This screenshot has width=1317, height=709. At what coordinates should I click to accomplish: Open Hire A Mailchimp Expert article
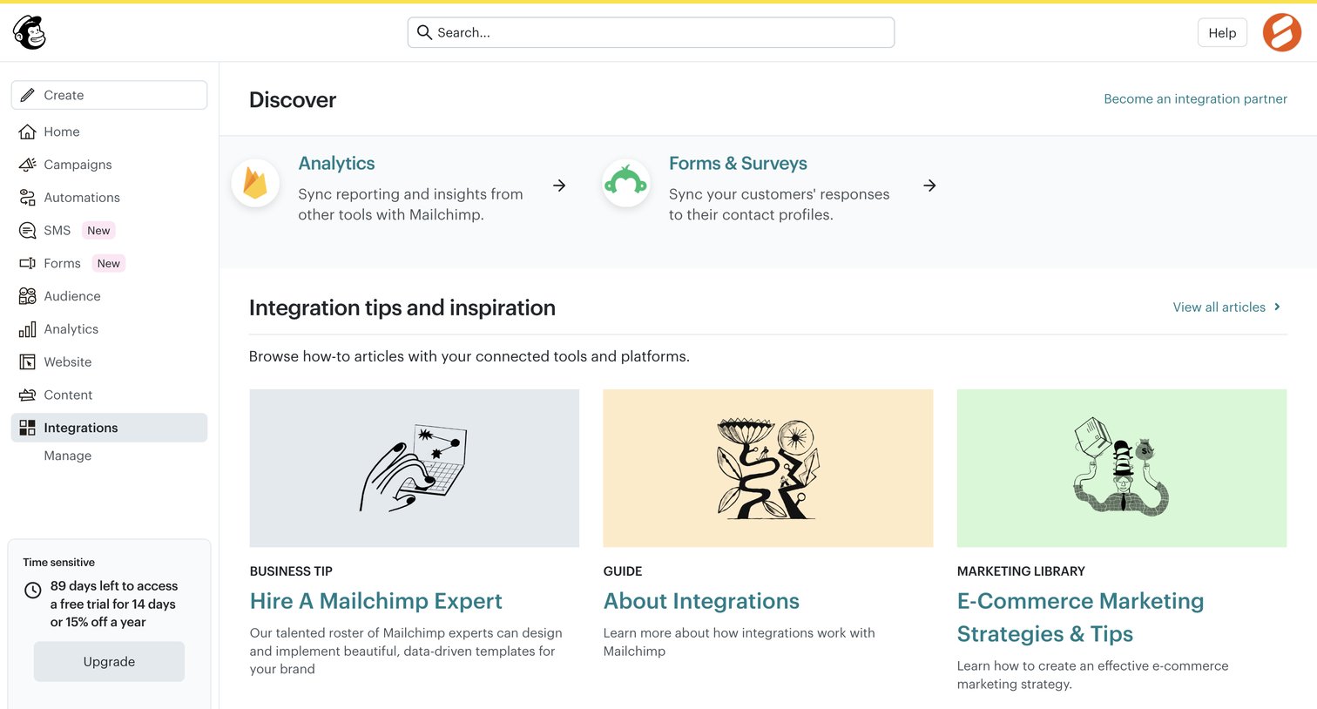pos(375,601)
